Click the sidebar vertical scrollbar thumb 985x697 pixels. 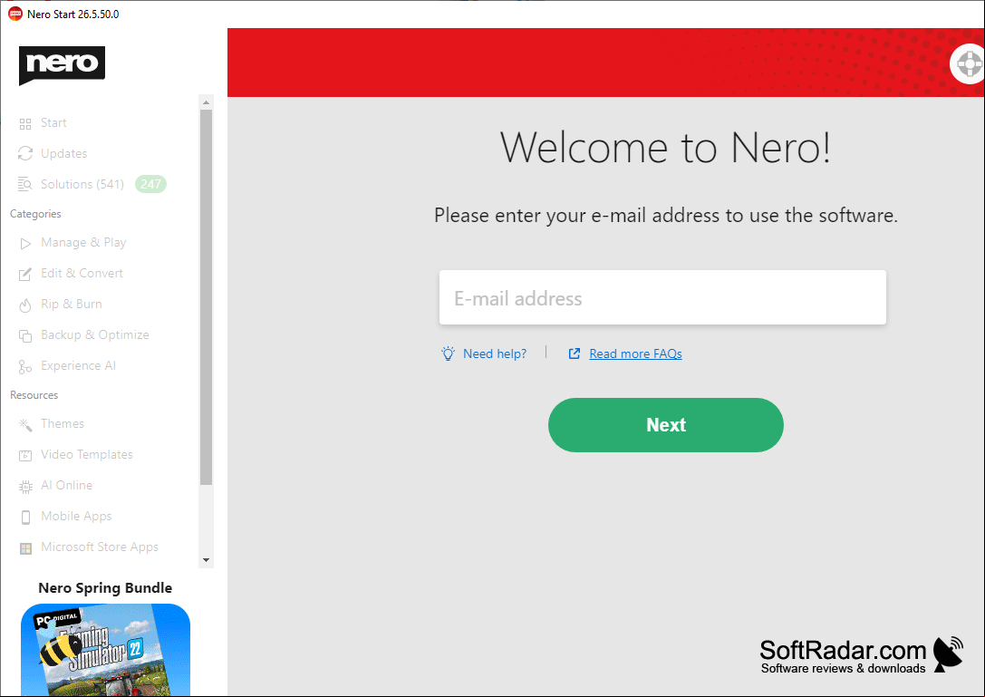coord(206,297)
